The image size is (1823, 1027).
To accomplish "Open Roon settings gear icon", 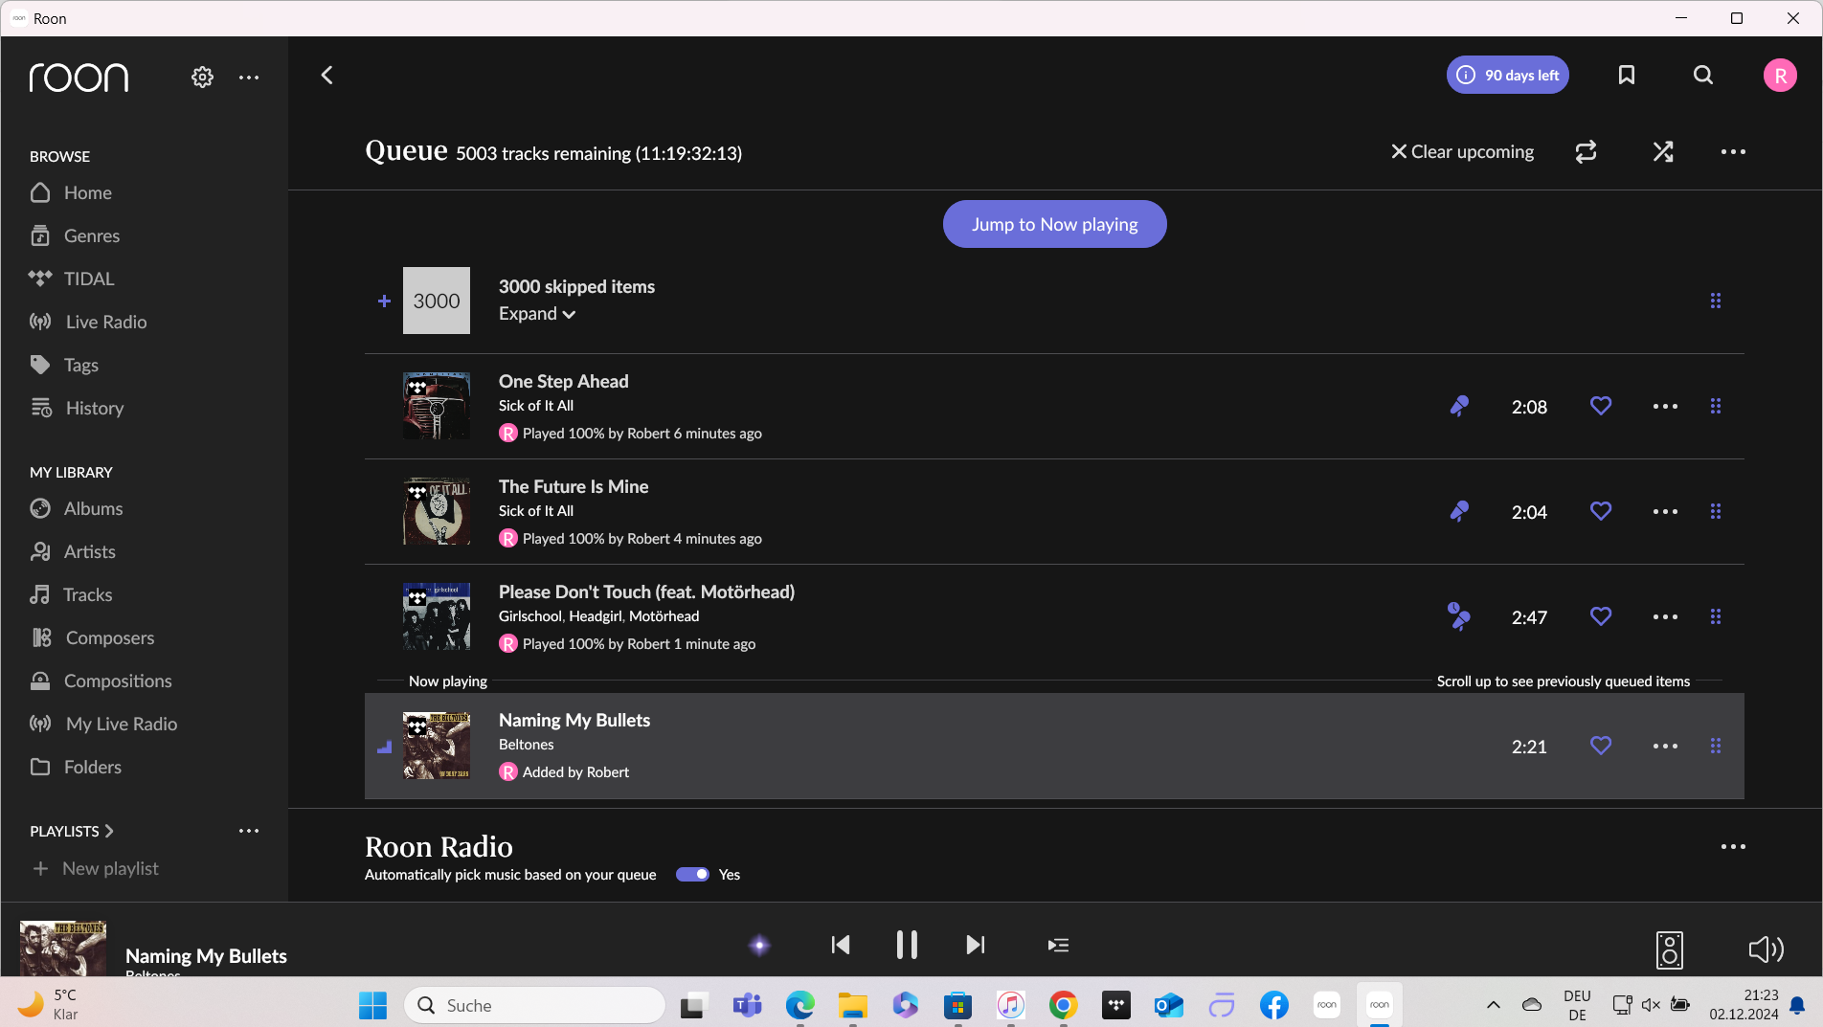I will pos(202,78).
